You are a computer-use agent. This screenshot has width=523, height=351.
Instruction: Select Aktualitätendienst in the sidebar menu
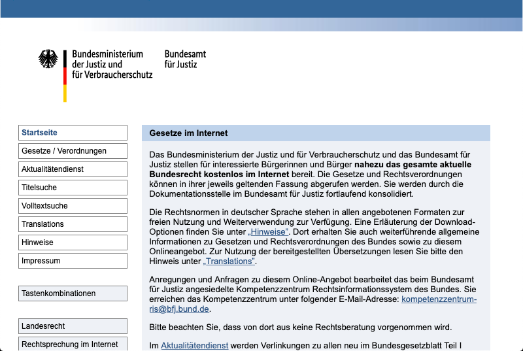pos(73,169)
